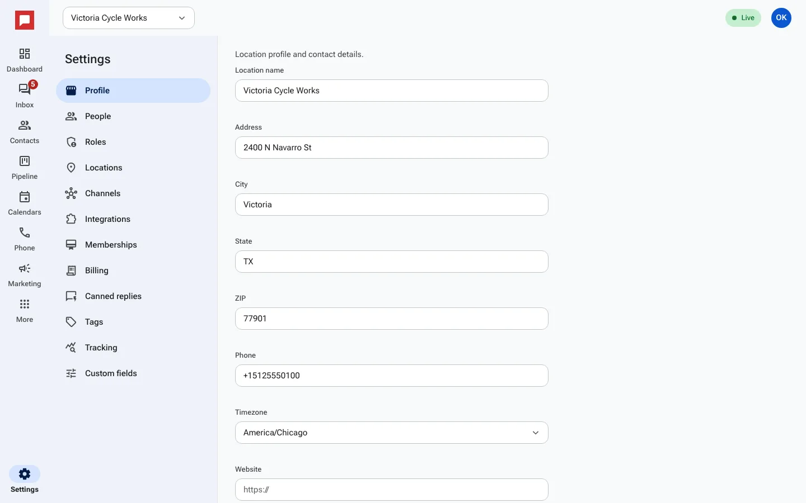The width and height of the screenshot is (806, 503).
Task: Click the Memberships card icon
Action: (x=71, y=245)
